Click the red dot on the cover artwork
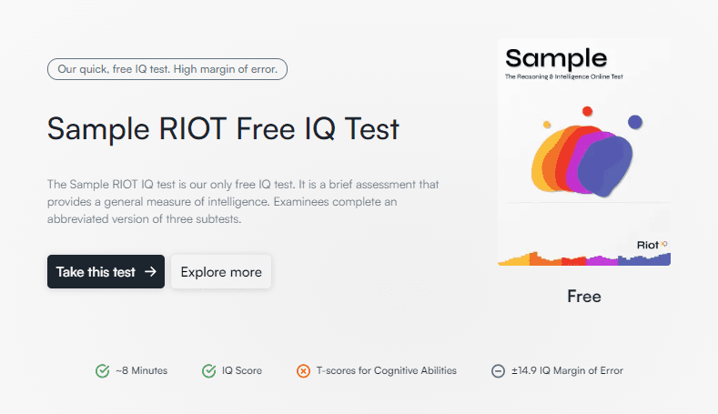This screenshot has width=718, height=414. [x=588, y=111]
